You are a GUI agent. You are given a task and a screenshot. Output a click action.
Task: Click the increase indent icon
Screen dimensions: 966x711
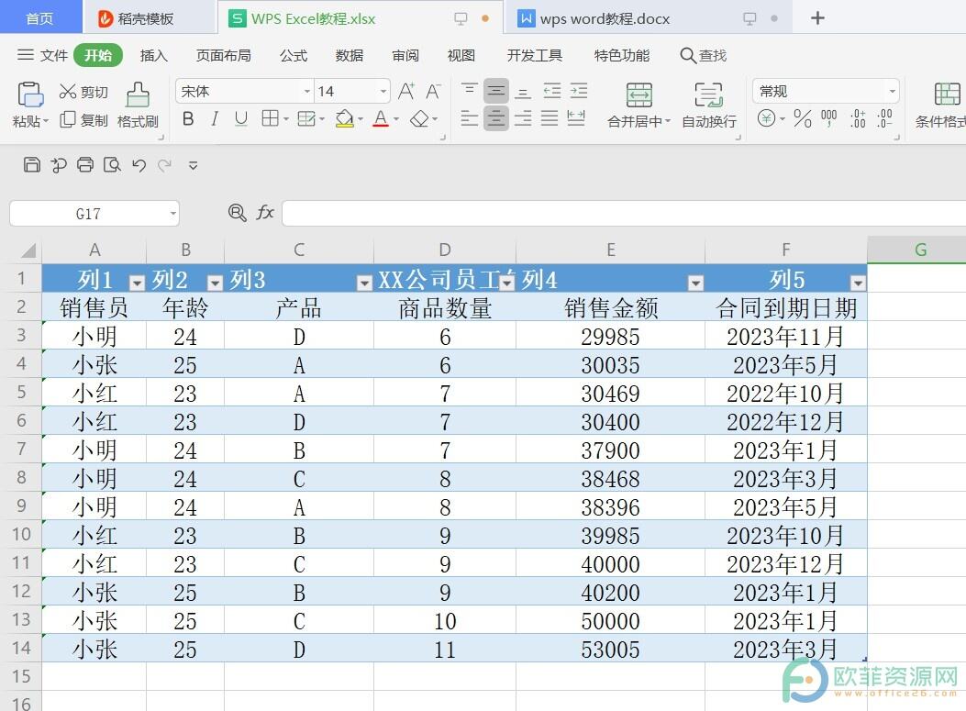click(x=579, y=91)
